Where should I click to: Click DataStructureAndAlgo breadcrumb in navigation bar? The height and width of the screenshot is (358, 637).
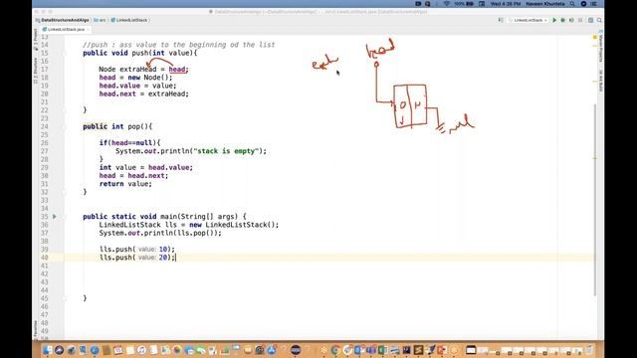[x=63, y=20]
